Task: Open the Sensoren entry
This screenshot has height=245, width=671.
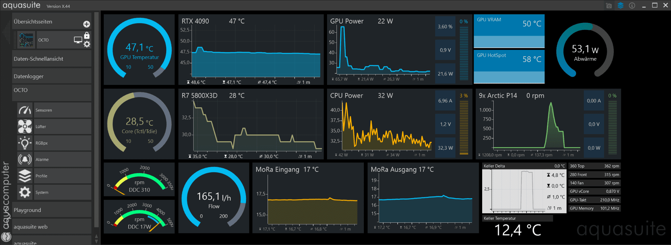Action: 63,110
